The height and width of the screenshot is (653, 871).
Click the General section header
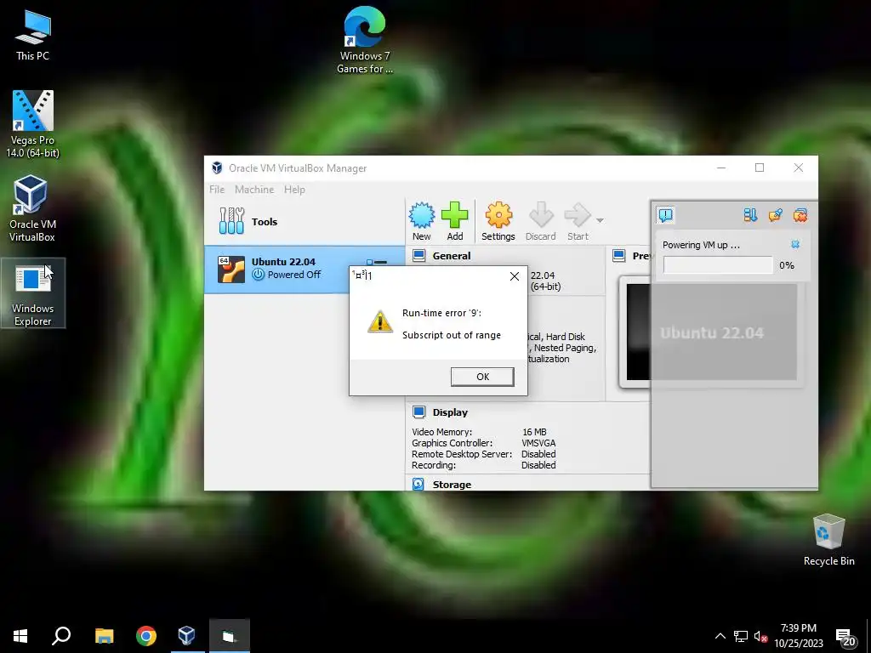click(451, 256)
